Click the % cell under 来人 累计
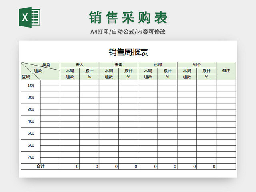The image size is (256, 192). pyautogui.click(x=89, y=77)
